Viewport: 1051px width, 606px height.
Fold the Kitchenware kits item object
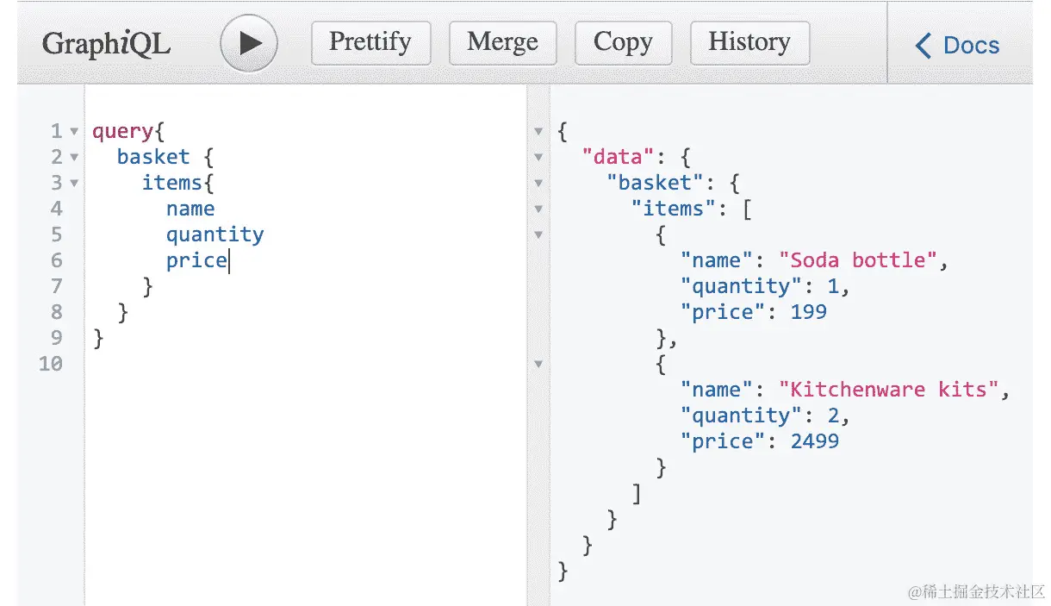click(x=538, y=365)
